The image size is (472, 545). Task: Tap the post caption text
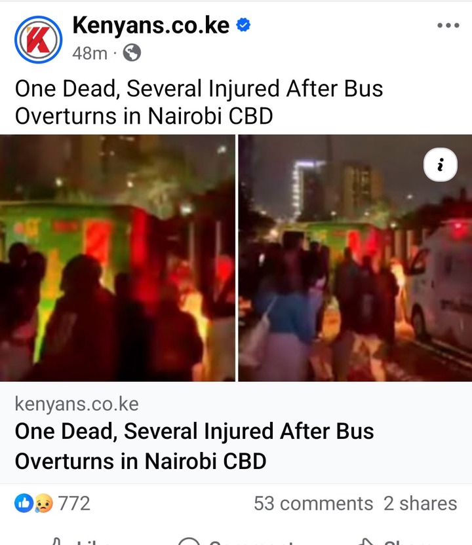[x=199, y=102]
